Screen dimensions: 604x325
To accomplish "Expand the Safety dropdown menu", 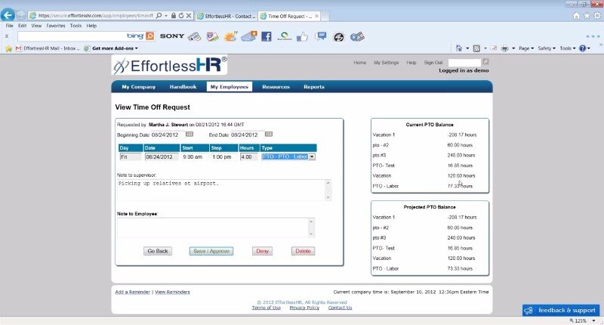I will (547, 48).
